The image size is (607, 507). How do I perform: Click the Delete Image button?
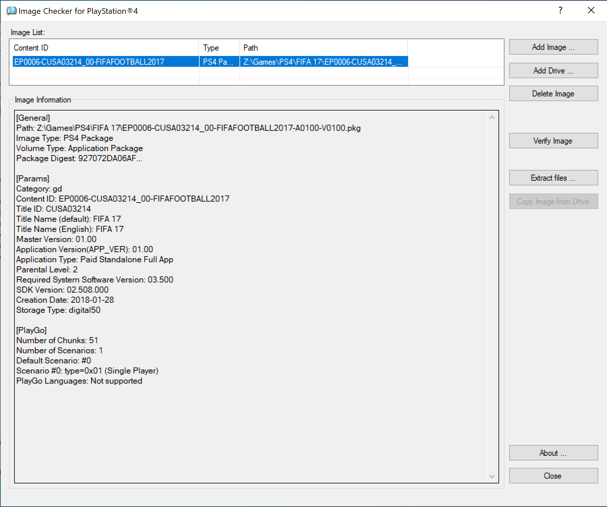pos(553,93)
